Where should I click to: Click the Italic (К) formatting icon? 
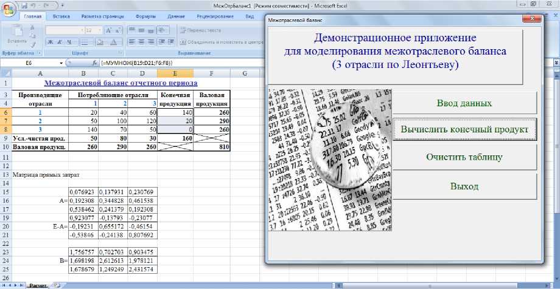61,42
